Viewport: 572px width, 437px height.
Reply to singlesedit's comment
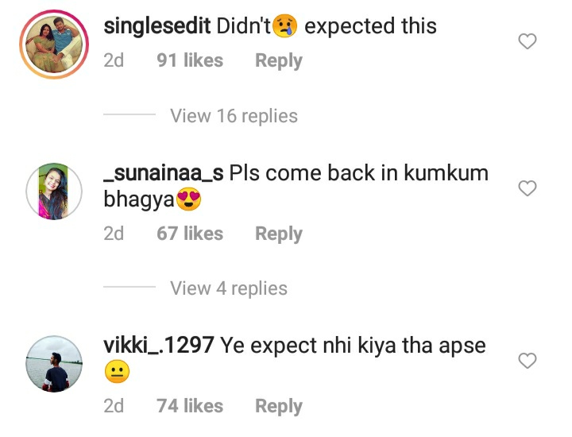click(279, 60)
